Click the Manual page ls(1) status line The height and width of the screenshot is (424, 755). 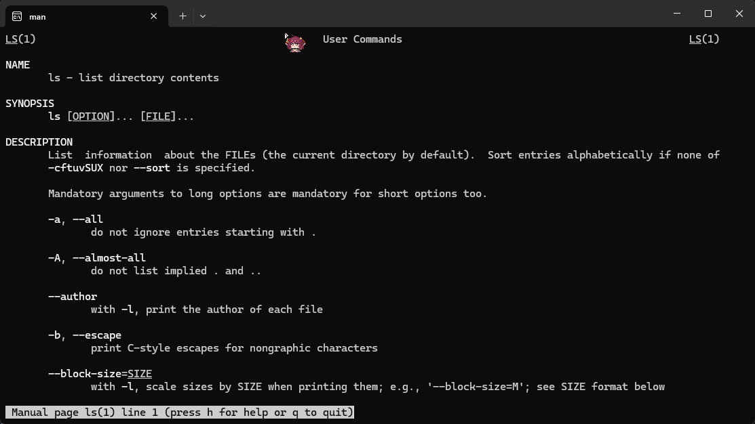point(180,412)
